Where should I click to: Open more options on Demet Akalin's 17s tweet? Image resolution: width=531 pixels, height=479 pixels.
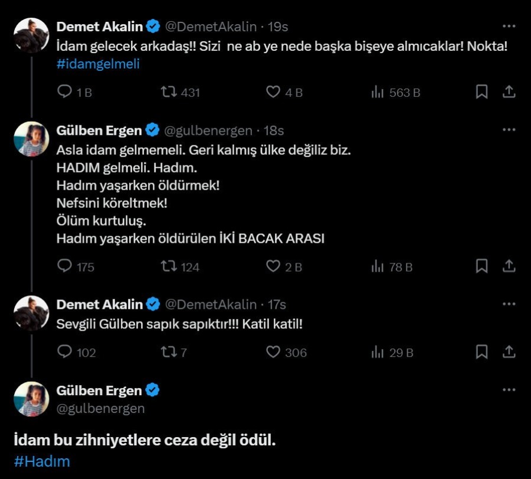tap(509, 304)
